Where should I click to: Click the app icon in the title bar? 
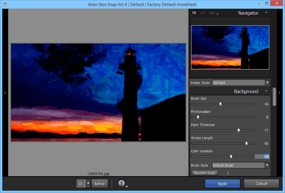click(4, 4)
